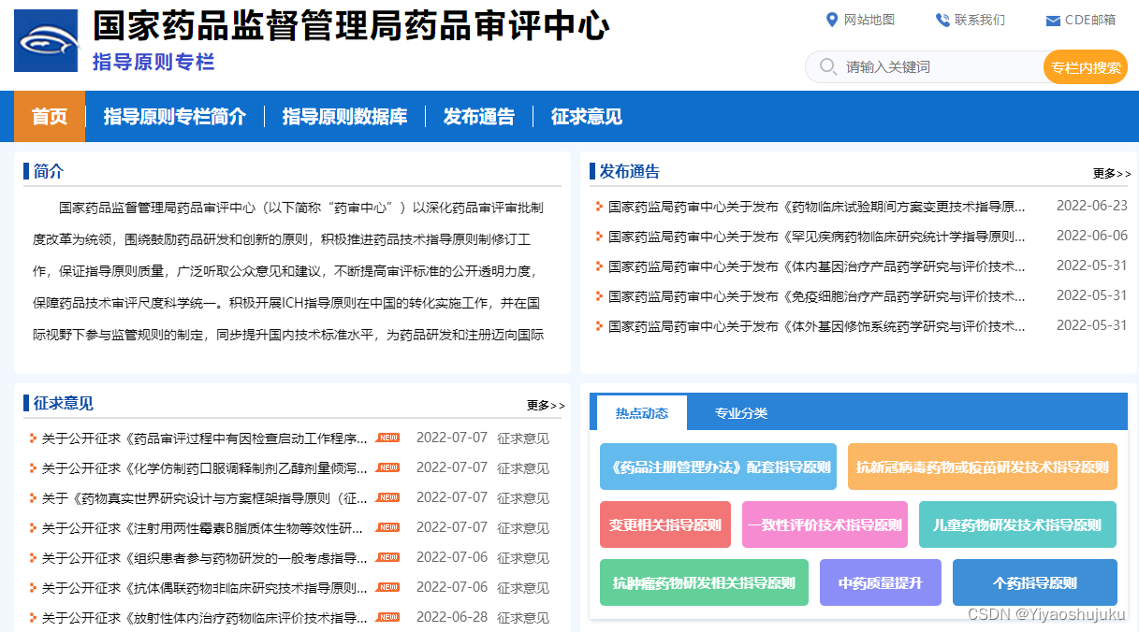
Task: Open 儿童药物研发技术指导原则 tile
Action: [1017, 524]
